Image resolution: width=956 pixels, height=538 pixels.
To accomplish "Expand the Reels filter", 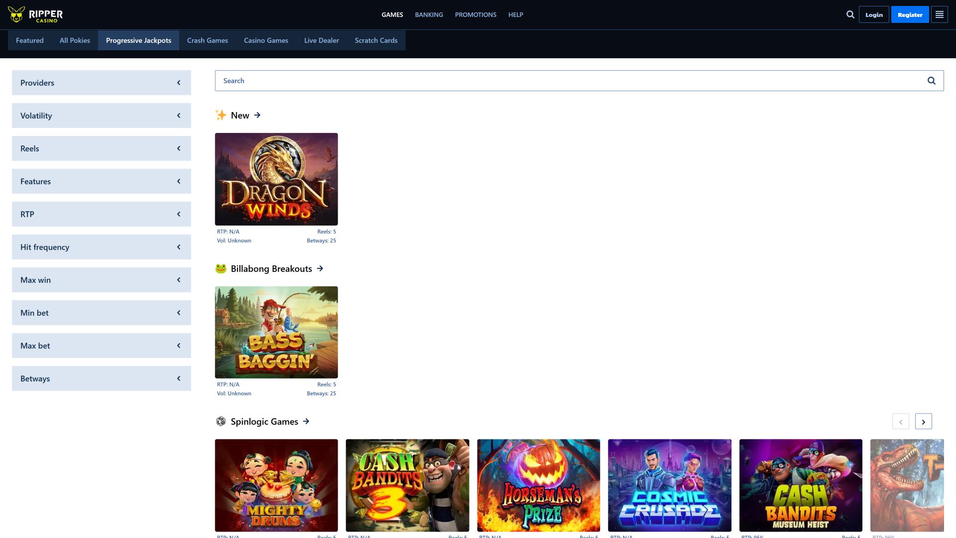I will [x=102, y=148].
